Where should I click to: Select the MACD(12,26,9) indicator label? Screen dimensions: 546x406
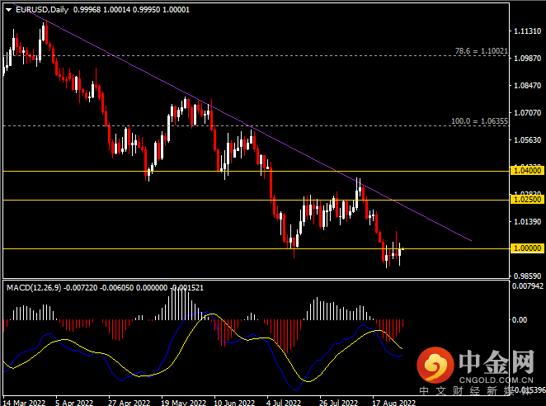coord(34,288)
